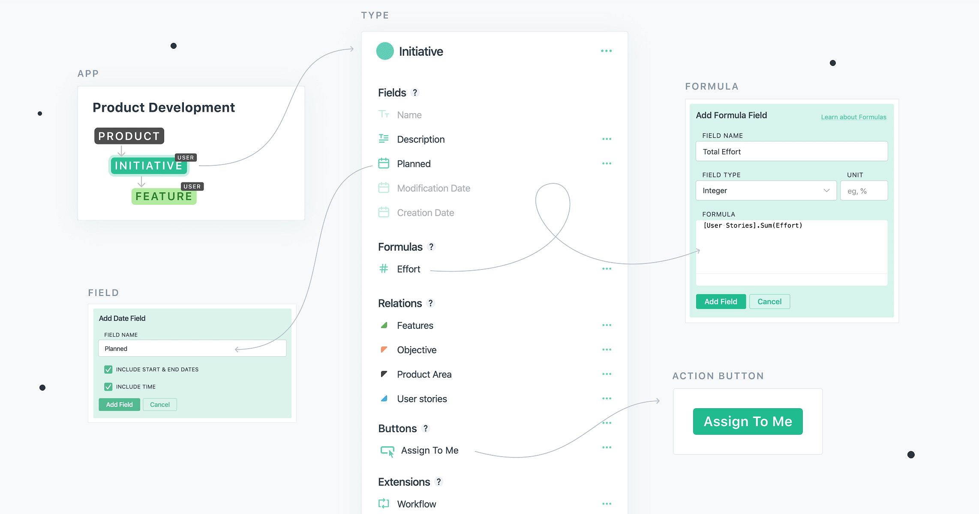Click the Effort hash formula icon
Viewport: 979px width, 514px height.
384,269
